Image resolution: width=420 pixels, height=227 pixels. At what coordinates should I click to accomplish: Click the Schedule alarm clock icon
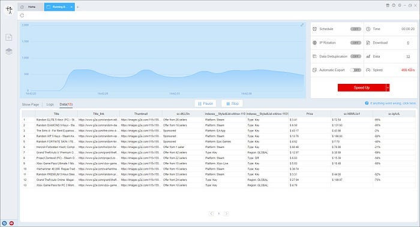pyautogui.click(x=315, y=29)
